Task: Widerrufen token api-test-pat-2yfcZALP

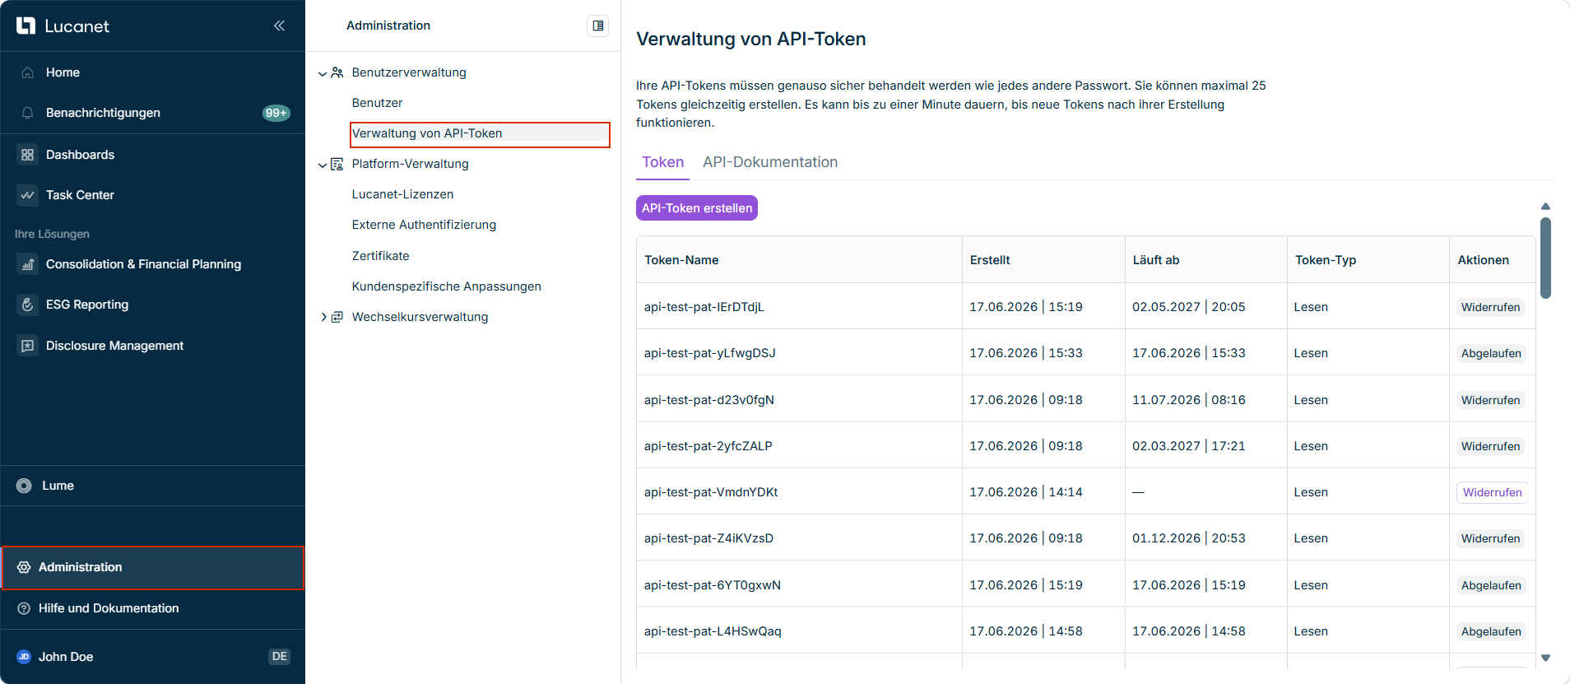Action: 1490,446
